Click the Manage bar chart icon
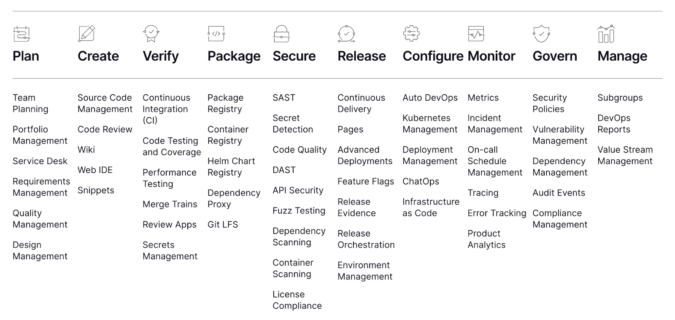Viewport: 675px width, 320px height. pos(606,34)
